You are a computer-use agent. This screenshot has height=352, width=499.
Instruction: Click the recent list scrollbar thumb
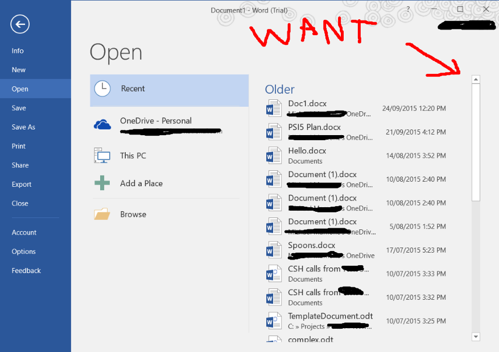(x=476, y=142)
